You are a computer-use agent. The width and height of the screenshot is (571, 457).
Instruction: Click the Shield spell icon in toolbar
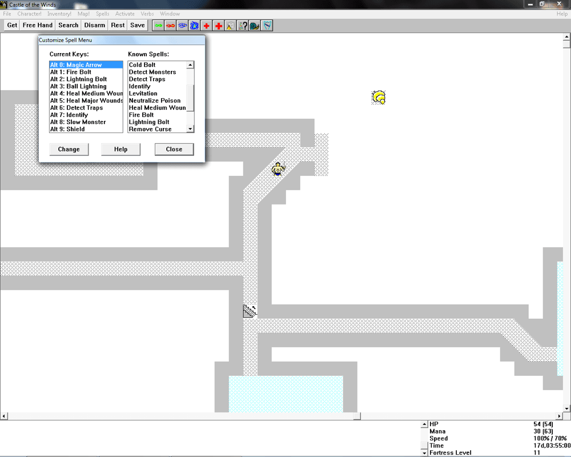click(267, 26)
